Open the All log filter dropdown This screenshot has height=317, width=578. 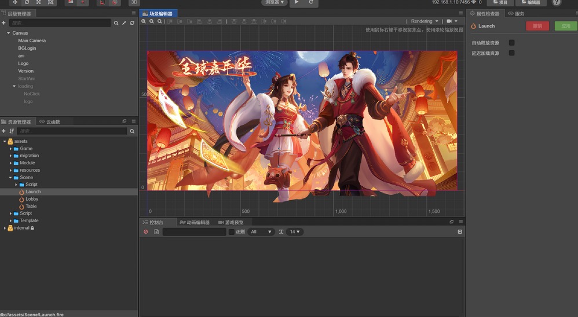coord(261,232)
